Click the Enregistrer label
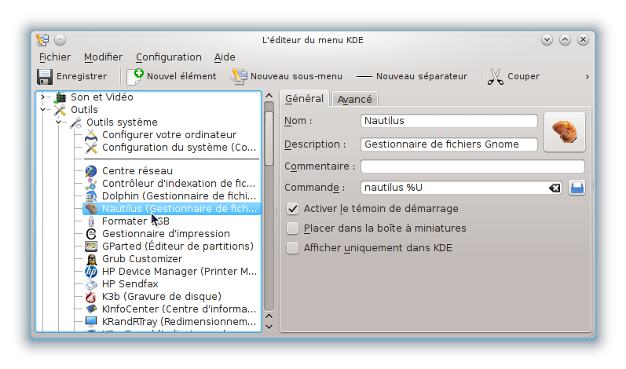 pos(82,76)
